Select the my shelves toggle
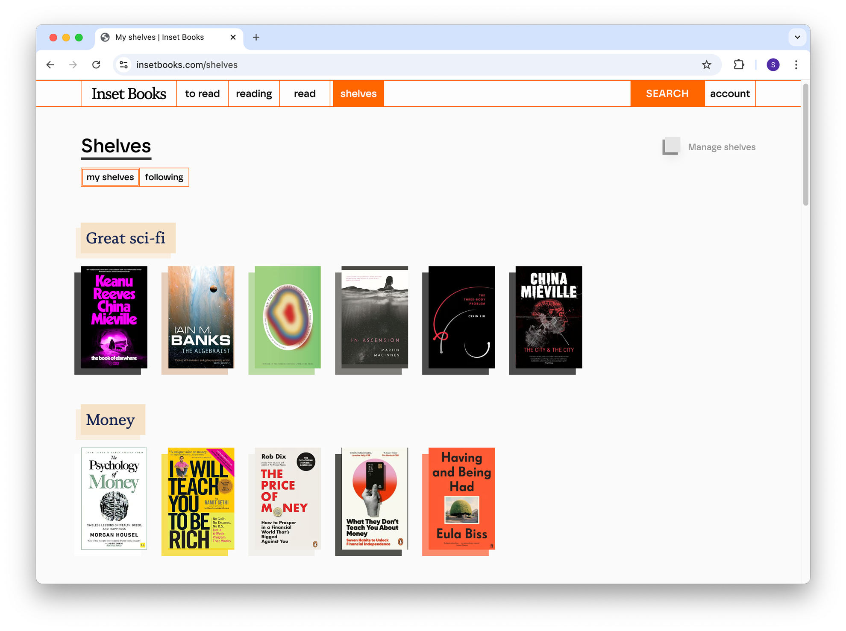846x631 pixels. click(110, 177)
